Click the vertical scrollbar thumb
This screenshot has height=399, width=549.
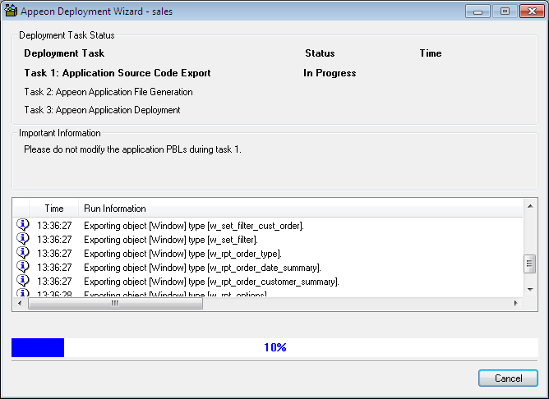pyautogui.click(x=530, y=264)
